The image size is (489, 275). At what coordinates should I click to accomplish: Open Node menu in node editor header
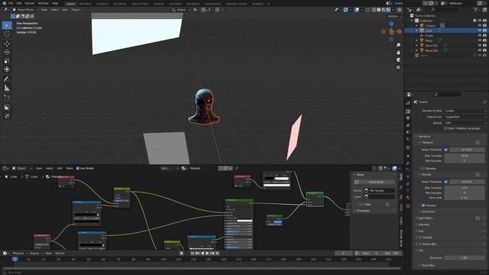click(70, 168)
